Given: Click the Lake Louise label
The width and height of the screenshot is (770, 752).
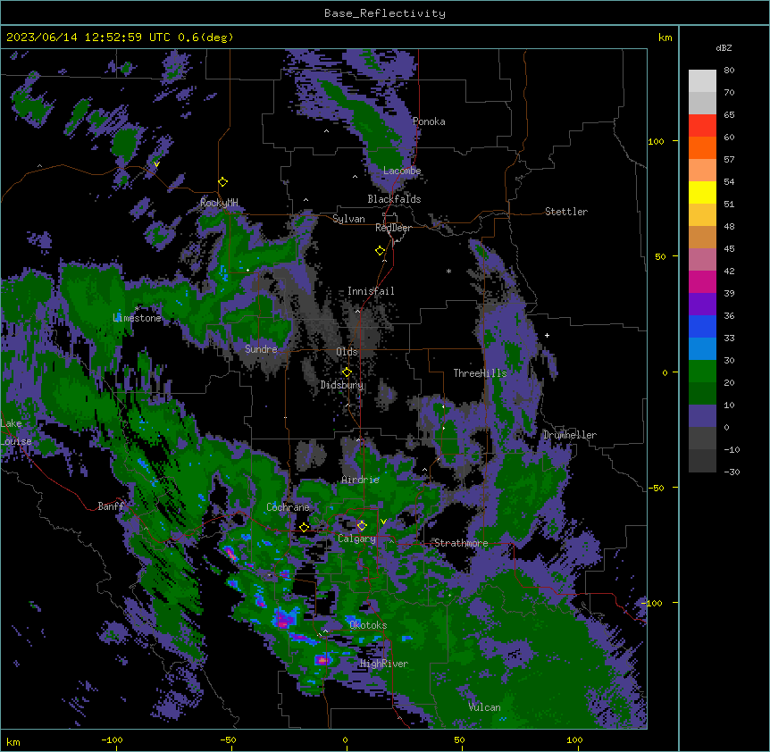Looking at the screenshot, I should coord(16,432).
